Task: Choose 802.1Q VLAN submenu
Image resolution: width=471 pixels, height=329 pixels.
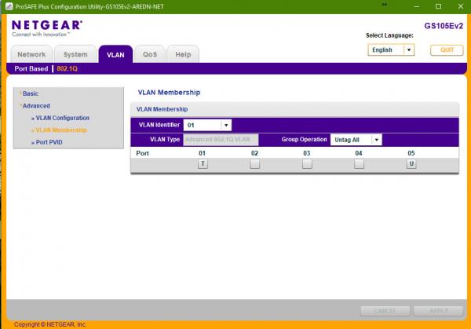Action: [x=67, y=69]
